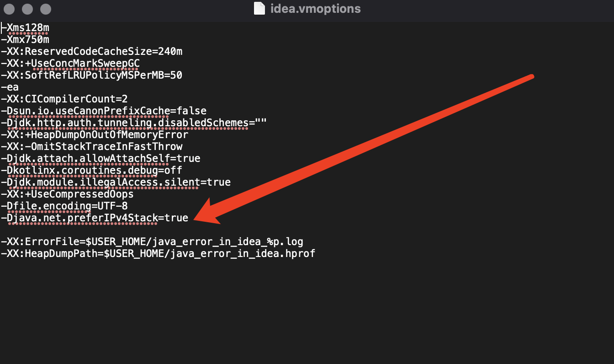Click the ReservedCodeCacheSize=240m line
Screen dimensions: 614x364
pos(91,52)
